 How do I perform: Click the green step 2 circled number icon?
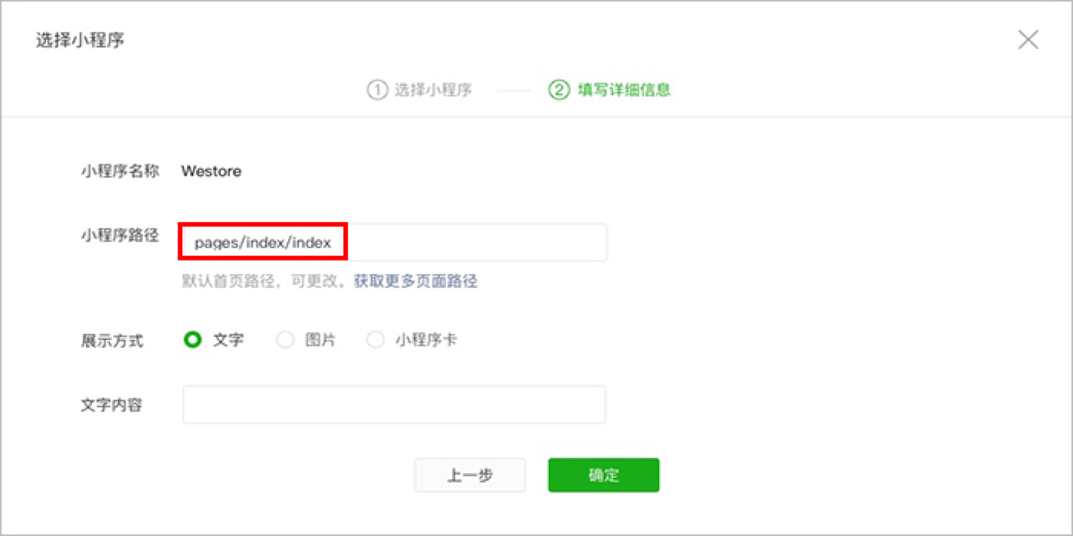point(559,90)
